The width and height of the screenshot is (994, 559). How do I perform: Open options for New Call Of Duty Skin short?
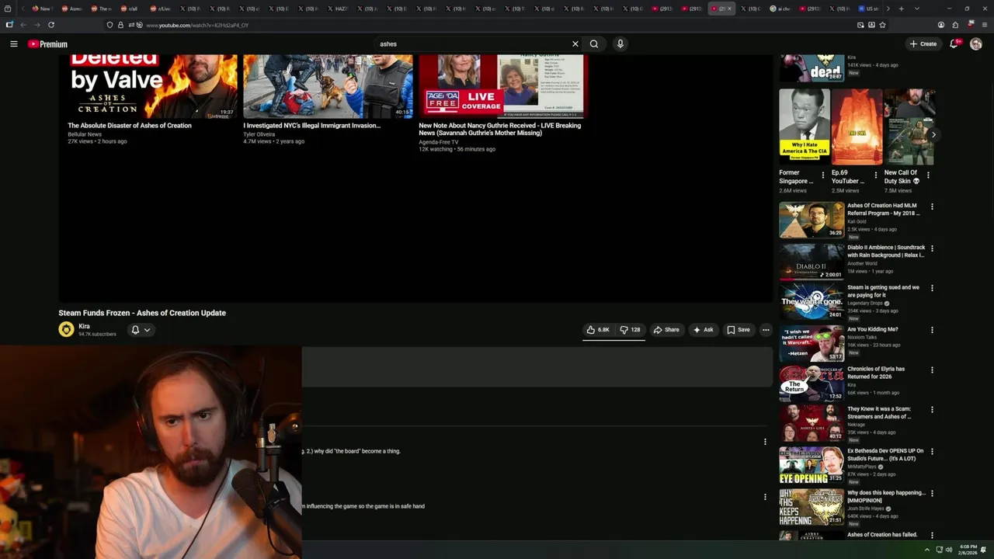click(x=928, y=175)
